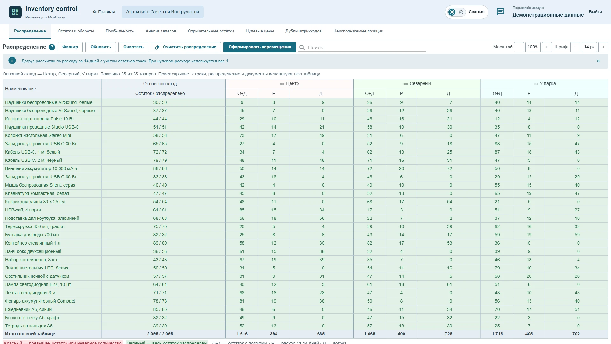Viewport: 611px width, 344px height.
Task: Open the Анализ запасов tab
Action: tap(161, 31)
